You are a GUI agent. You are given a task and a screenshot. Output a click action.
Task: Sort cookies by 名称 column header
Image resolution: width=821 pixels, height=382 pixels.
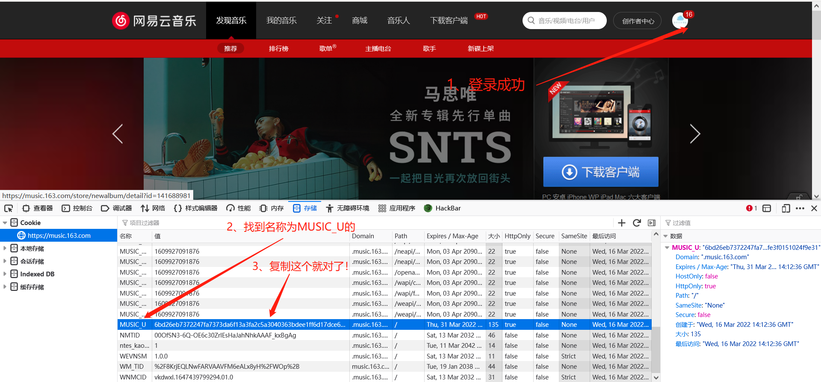(135, 236)
